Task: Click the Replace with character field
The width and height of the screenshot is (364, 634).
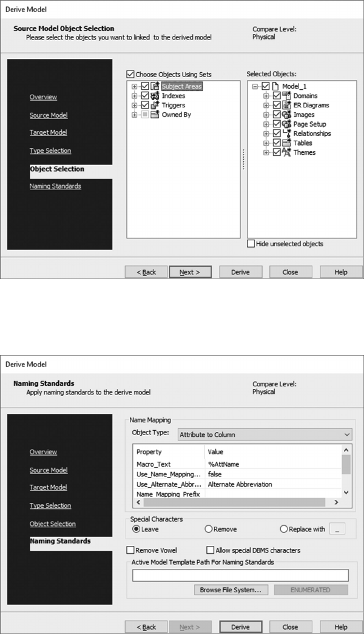Action: (x=337, y=529)
